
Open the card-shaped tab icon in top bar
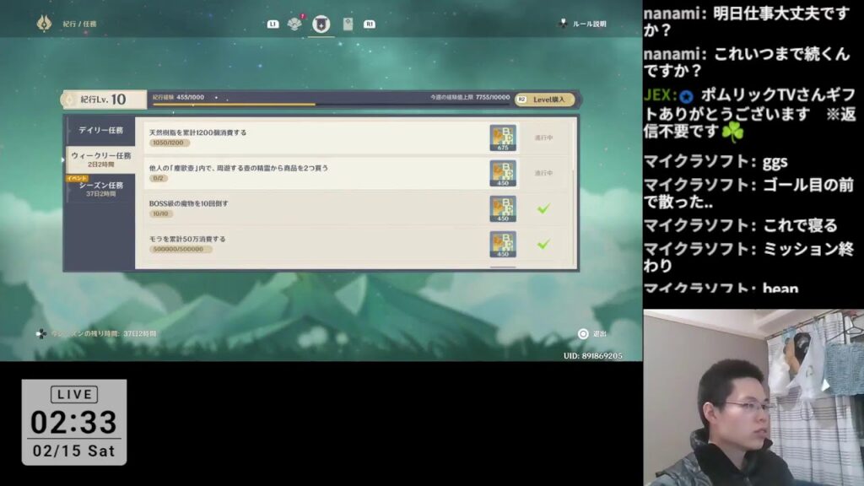[348, 24]
